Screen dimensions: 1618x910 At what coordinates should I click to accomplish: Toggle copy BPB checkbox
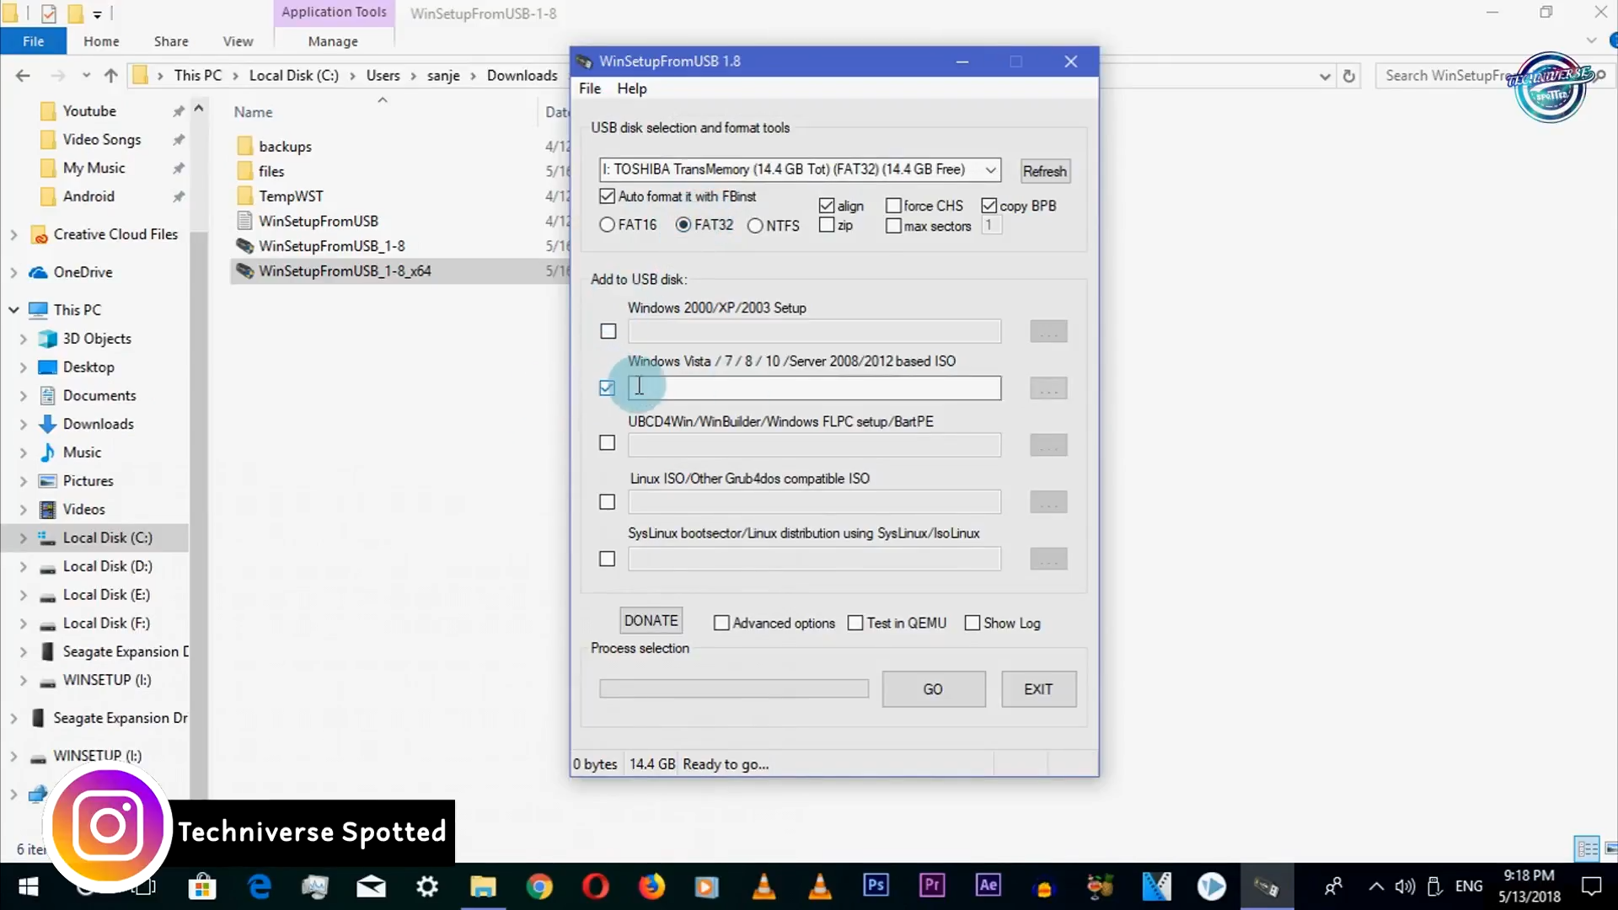point(989,206)
